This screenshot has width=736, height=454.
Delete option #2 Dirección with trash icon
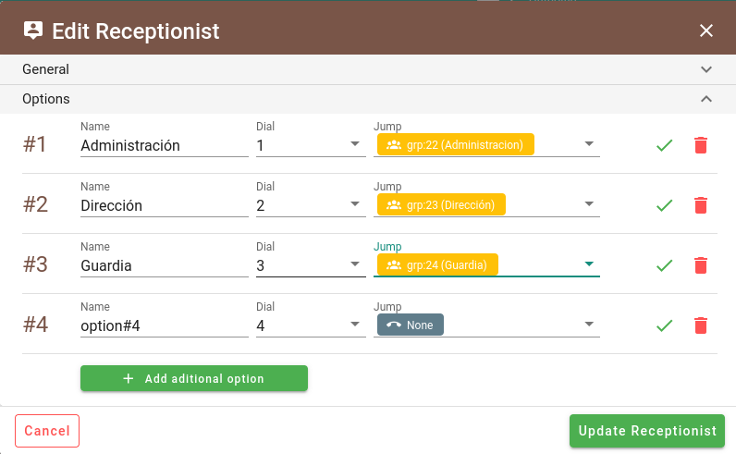click(x=700, y=205)
